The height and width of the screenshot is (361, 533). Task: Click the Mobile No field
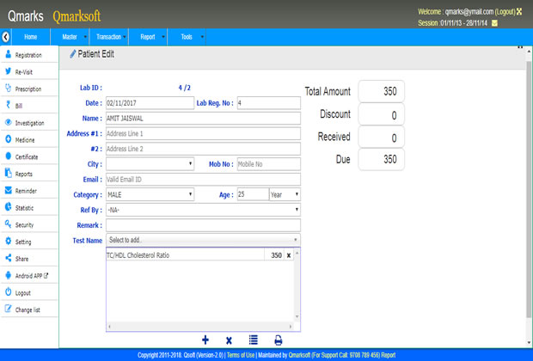(268, 164)
